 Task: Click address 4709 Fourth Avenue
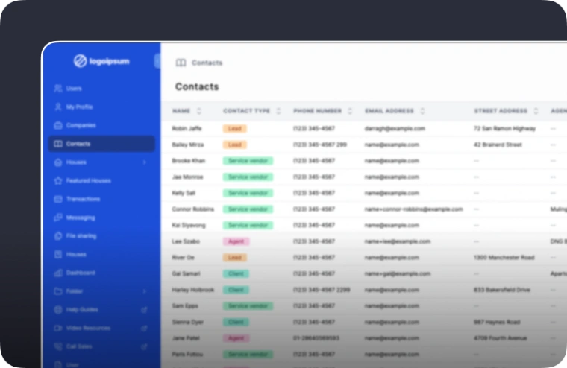point(501,338)
